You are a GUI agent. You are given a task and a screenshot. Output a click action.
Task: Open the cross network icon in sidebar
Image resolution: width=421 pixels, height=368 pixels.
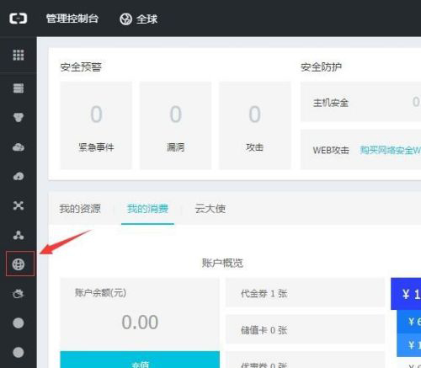click(19, 205)
